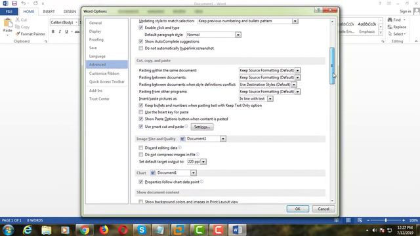Click OK in Word Options dialog

[297, 209]
